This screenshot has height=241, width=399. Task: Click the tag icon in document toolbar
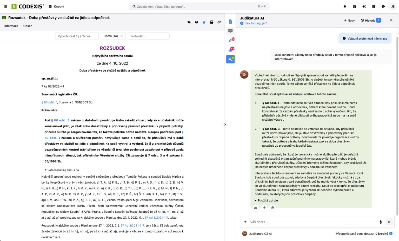pyautogui.click(x=189, y=22)
